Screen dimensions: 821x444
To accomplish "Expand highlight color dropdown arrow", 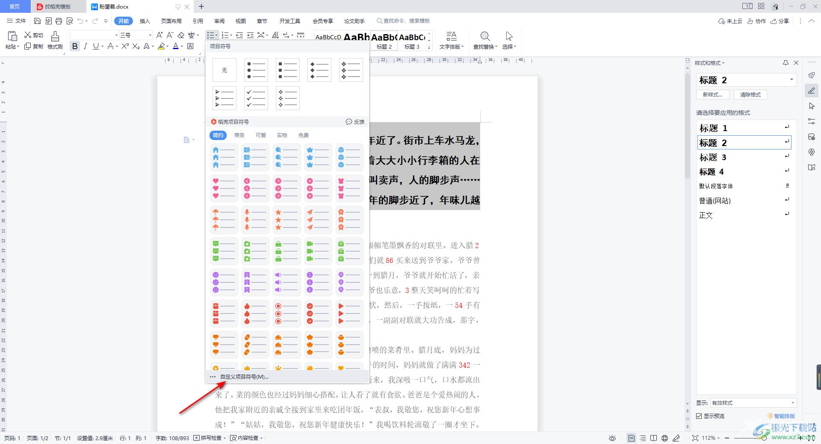I will (x=167, y=47).
